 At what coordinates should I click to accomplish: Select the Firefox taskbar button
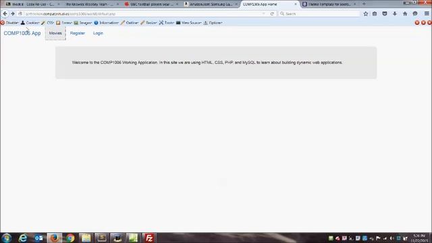(x=54, y=238)
